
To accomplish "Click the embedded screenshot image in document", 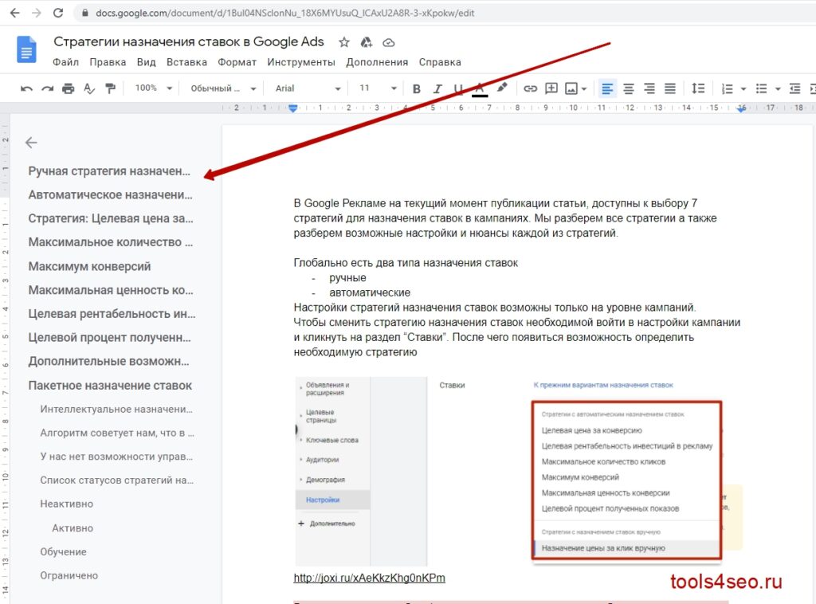I will click(x=518, y=470).
